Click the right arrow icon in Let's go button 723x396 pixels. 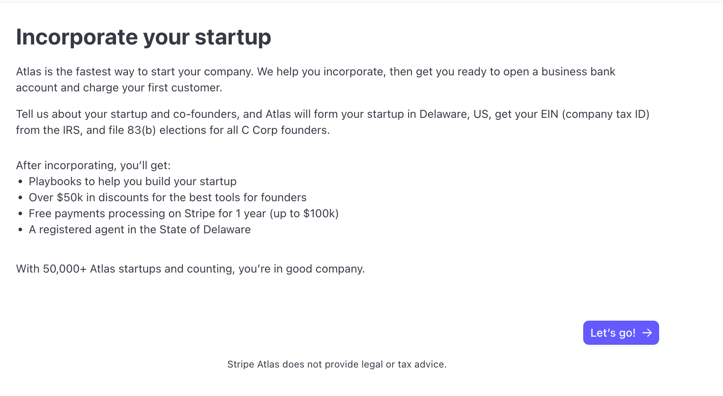point(647,333)
